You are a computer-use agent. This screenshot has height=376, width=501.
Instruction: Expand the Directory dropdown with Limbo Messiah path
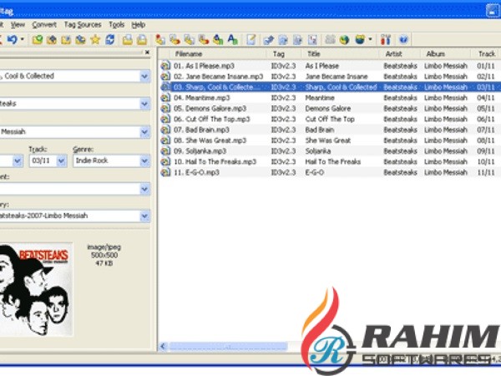144,216
